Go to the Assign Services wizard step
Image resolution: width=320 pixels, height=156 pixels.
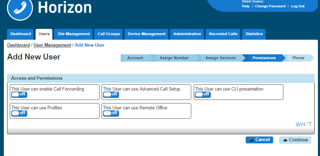coord(221,58)
